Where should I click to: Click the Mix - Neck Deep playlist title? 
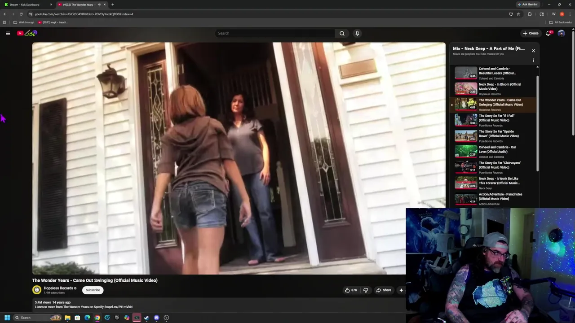point(489,48)
